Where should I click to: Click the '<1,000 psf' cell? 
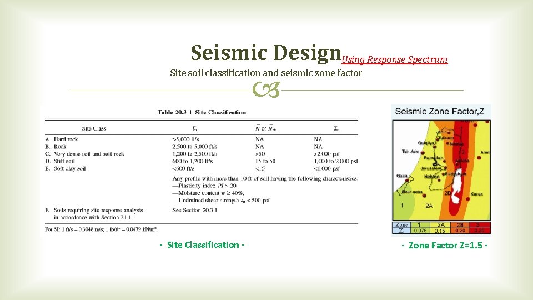327,168
